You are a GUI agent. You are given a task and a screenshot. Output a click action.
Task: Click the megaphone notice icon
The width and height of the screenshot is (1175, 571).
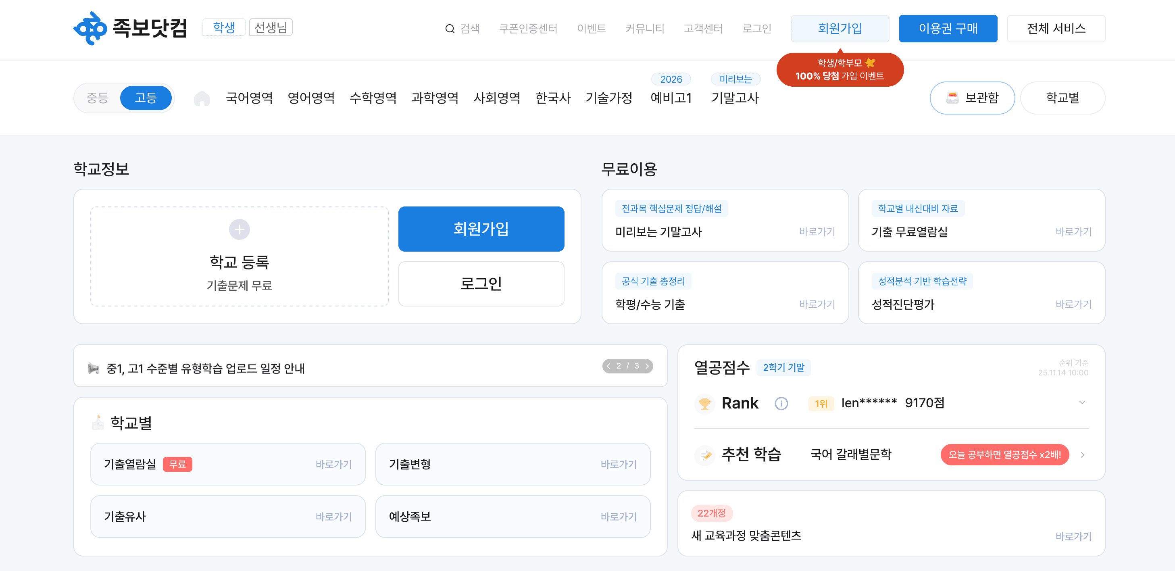pos(94,368)
